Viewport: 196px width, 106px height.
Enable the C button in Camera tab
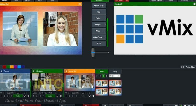107,76
